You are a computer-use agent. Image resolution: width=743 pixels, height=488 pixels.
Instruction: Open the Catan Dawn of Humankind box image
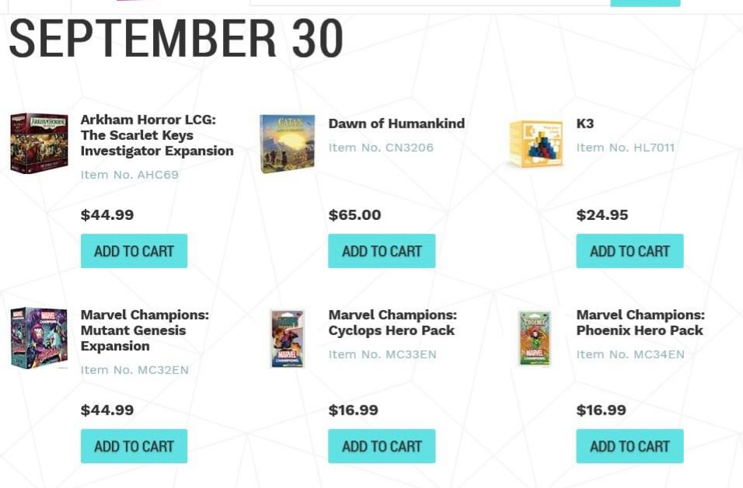click(287, 144)
